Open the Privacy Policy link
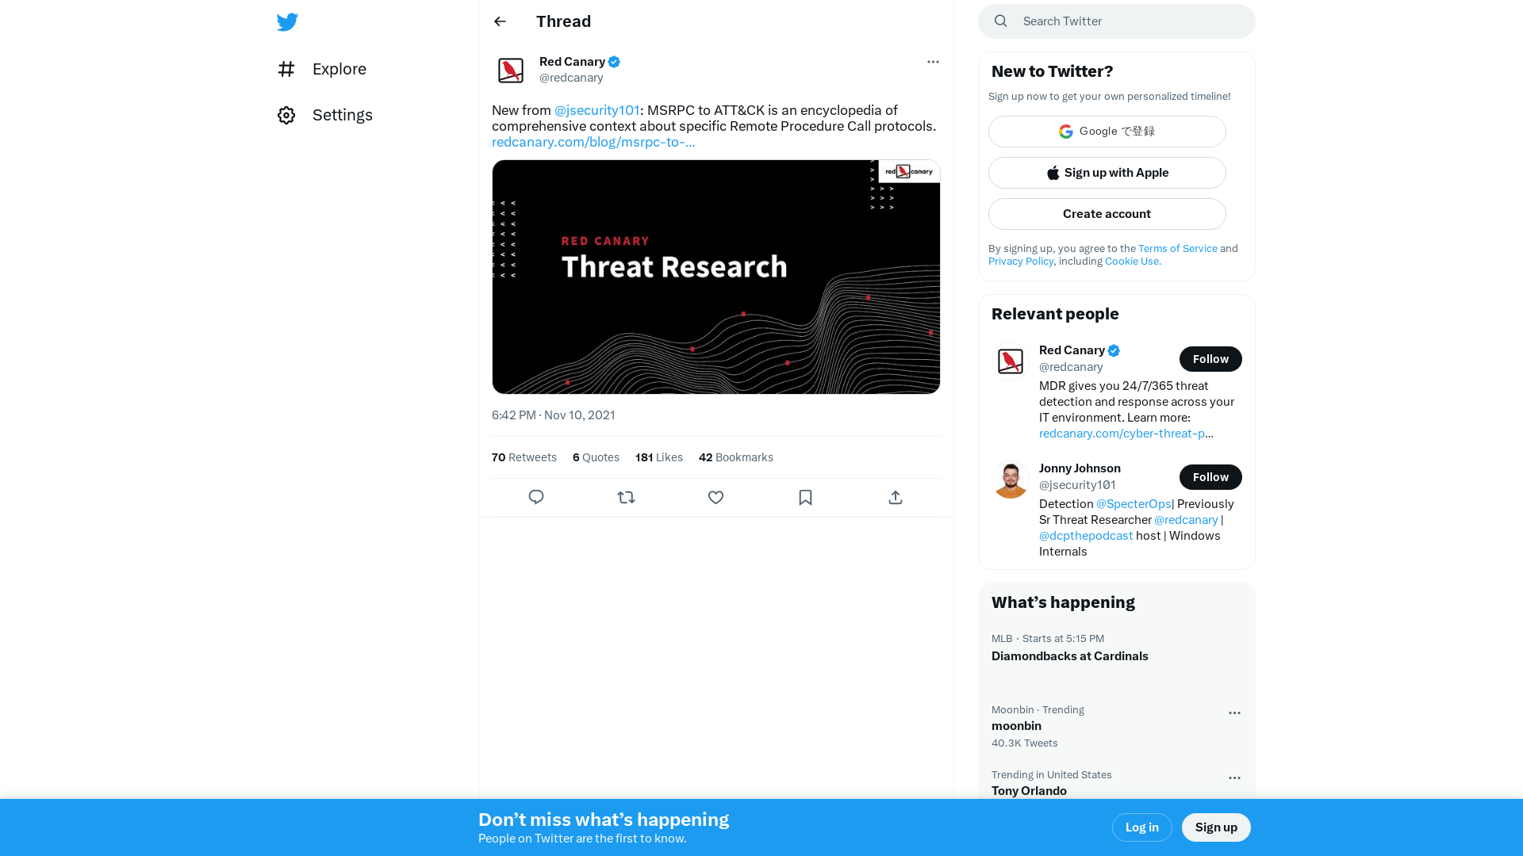The height and width of the screenshot is (856, 1523). 1021,262
